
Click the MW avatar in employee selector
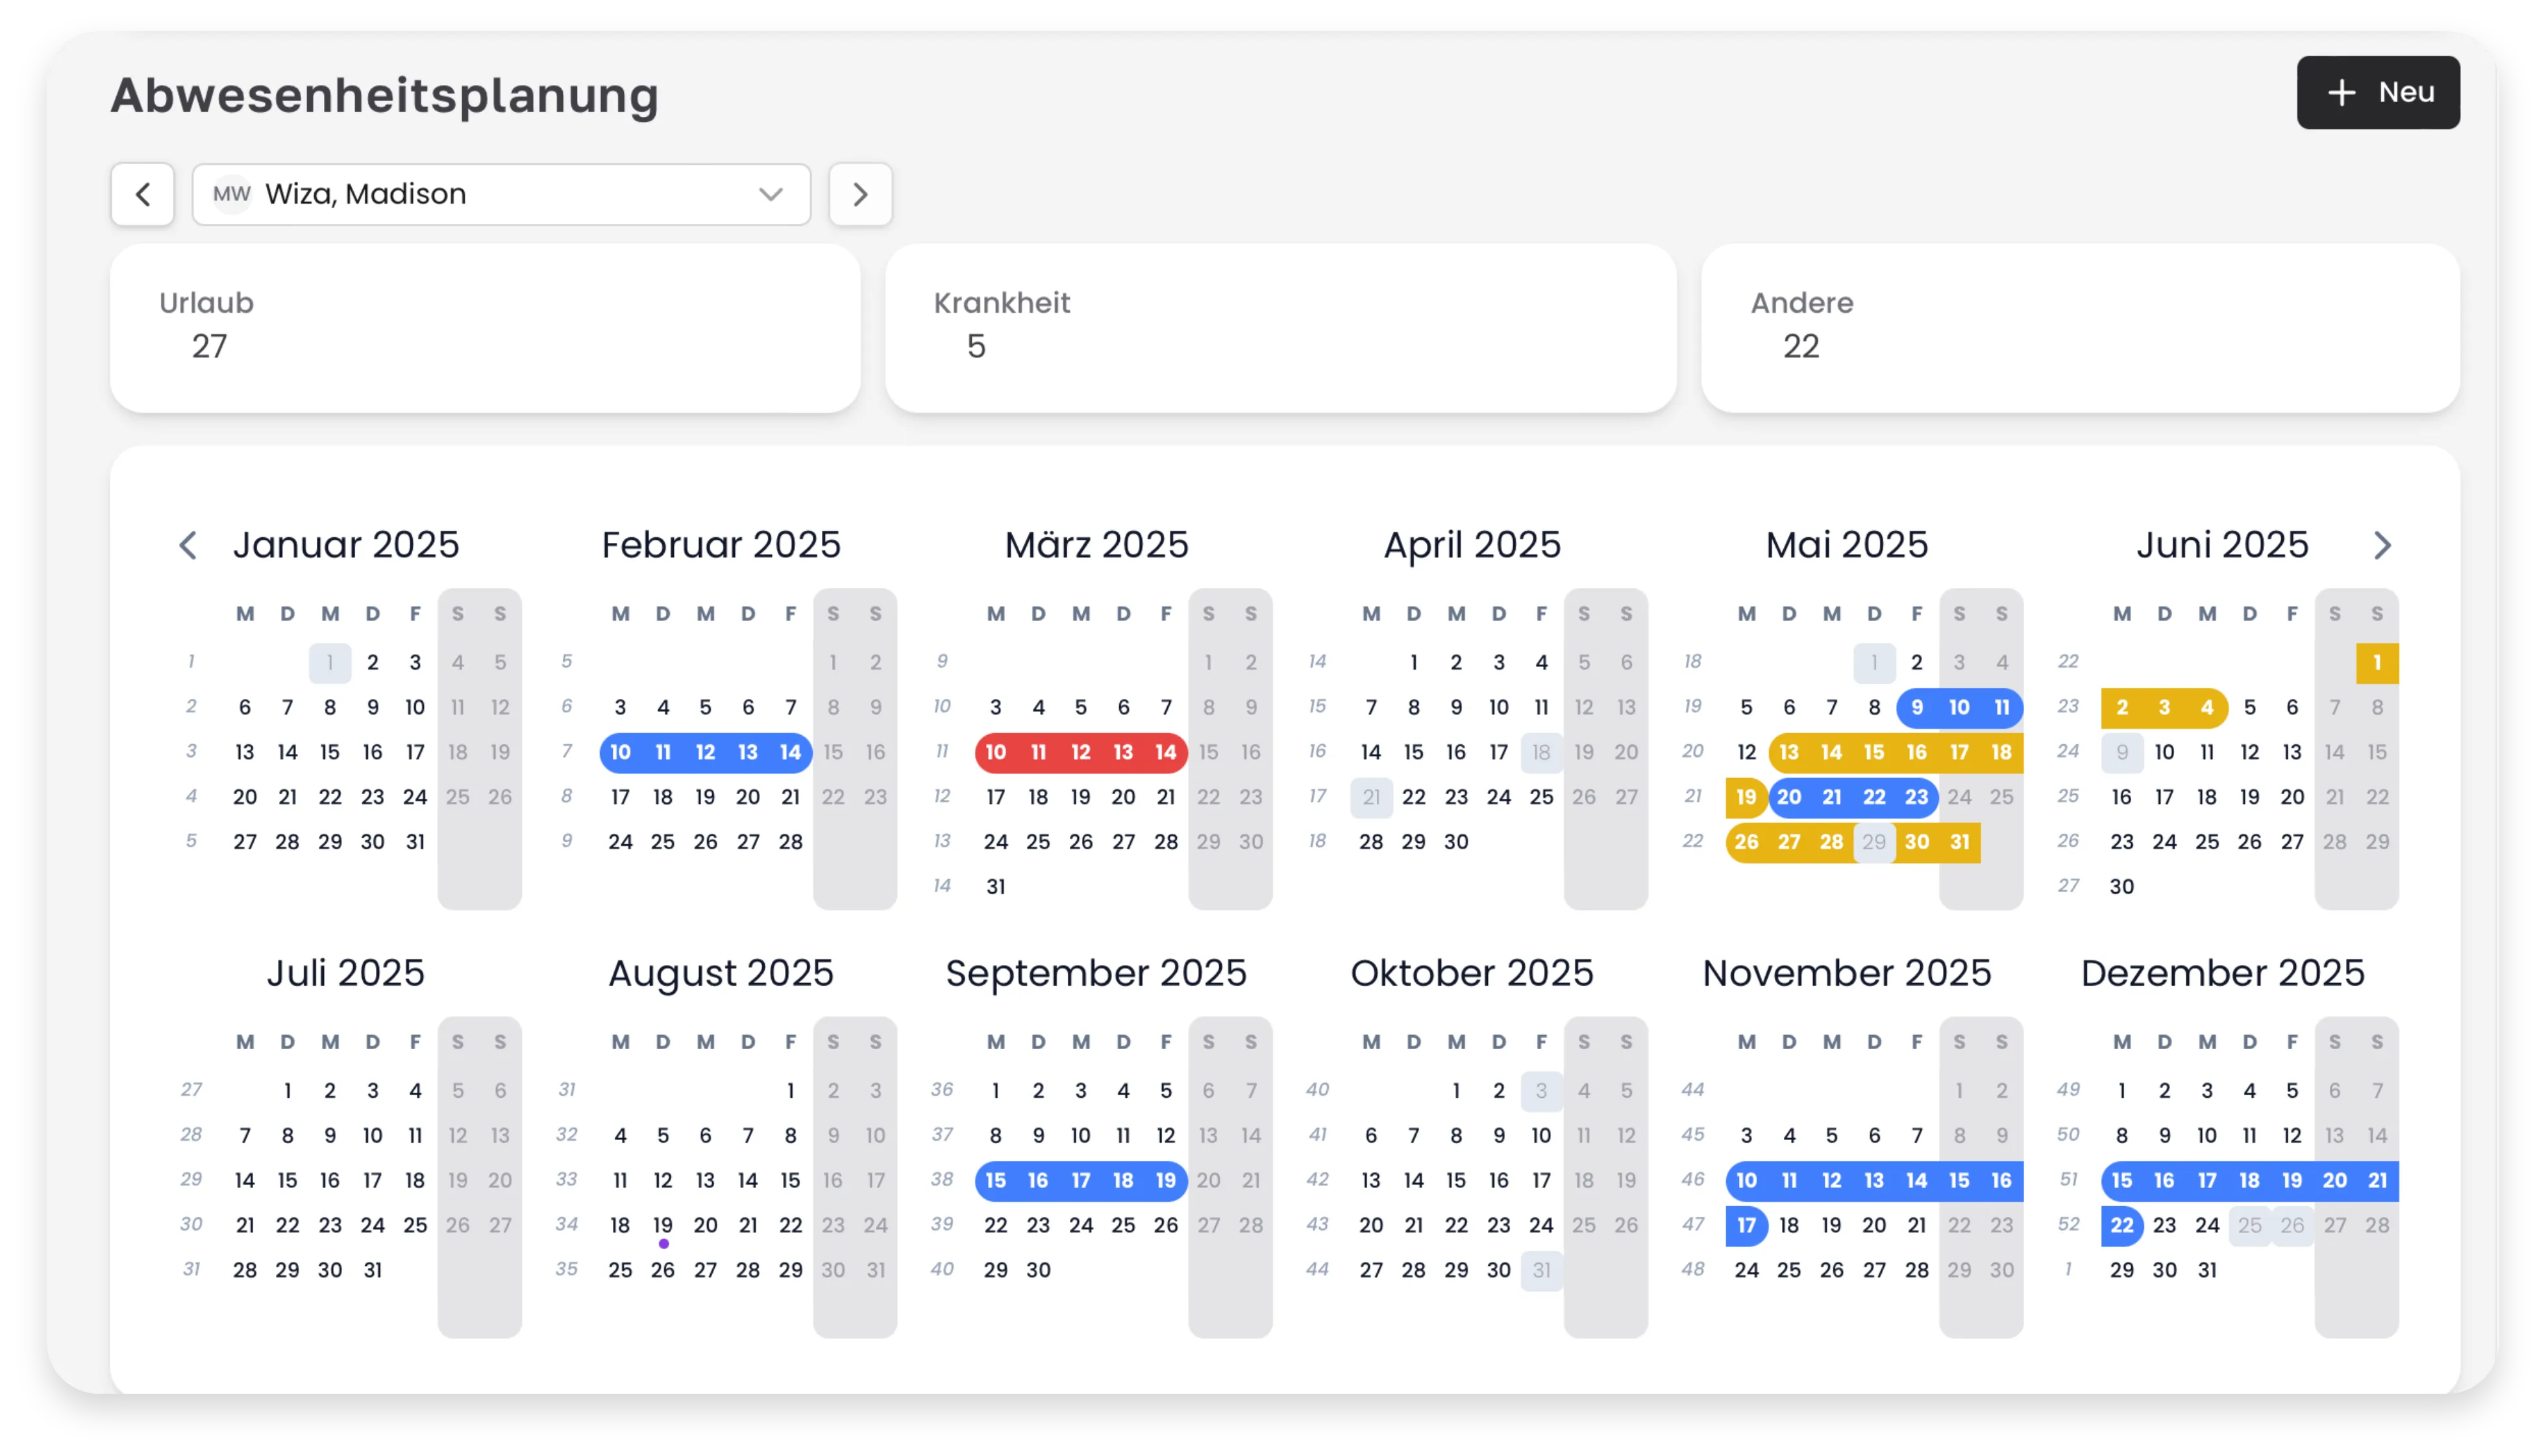(232, 194)
